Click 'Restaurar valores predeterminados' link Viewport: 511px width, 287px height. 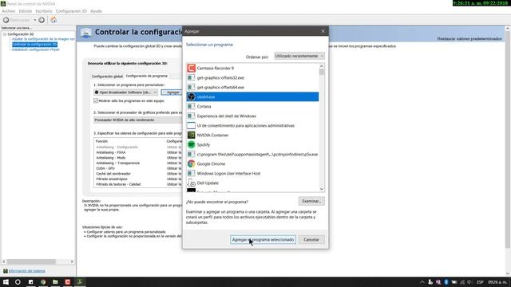[x=469, y=39]
